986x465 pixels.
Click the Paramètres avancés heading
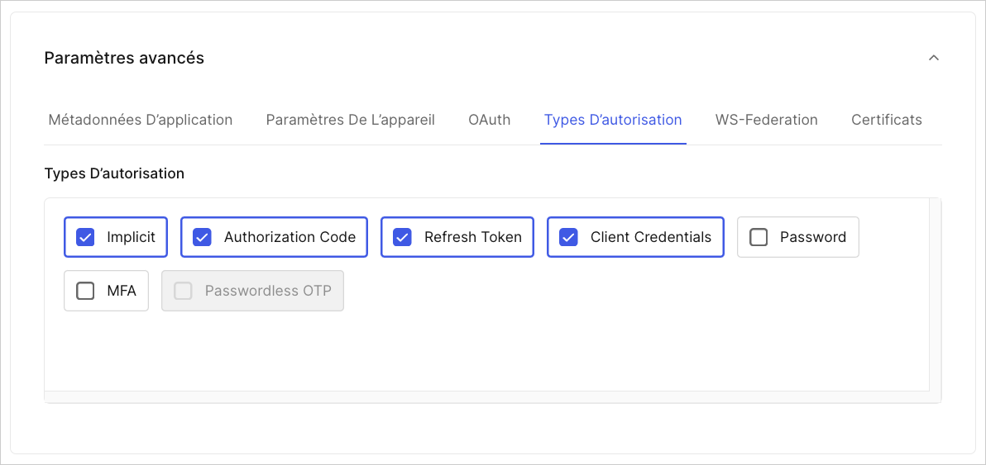124,58
